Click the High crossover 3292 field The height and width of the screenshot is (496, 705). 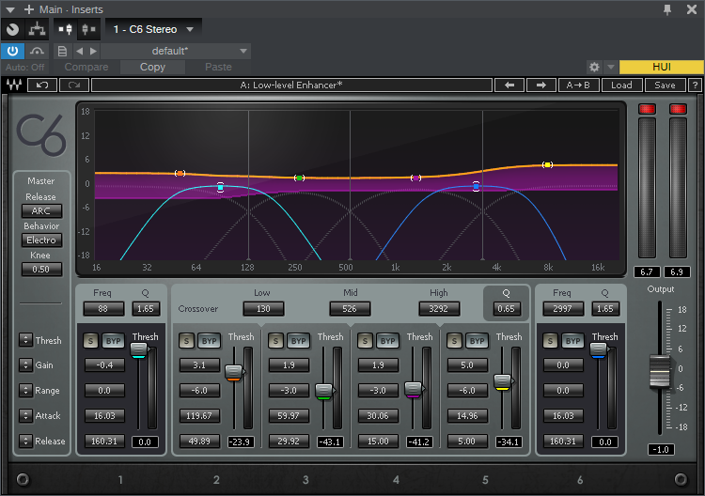tap(438, 309)
